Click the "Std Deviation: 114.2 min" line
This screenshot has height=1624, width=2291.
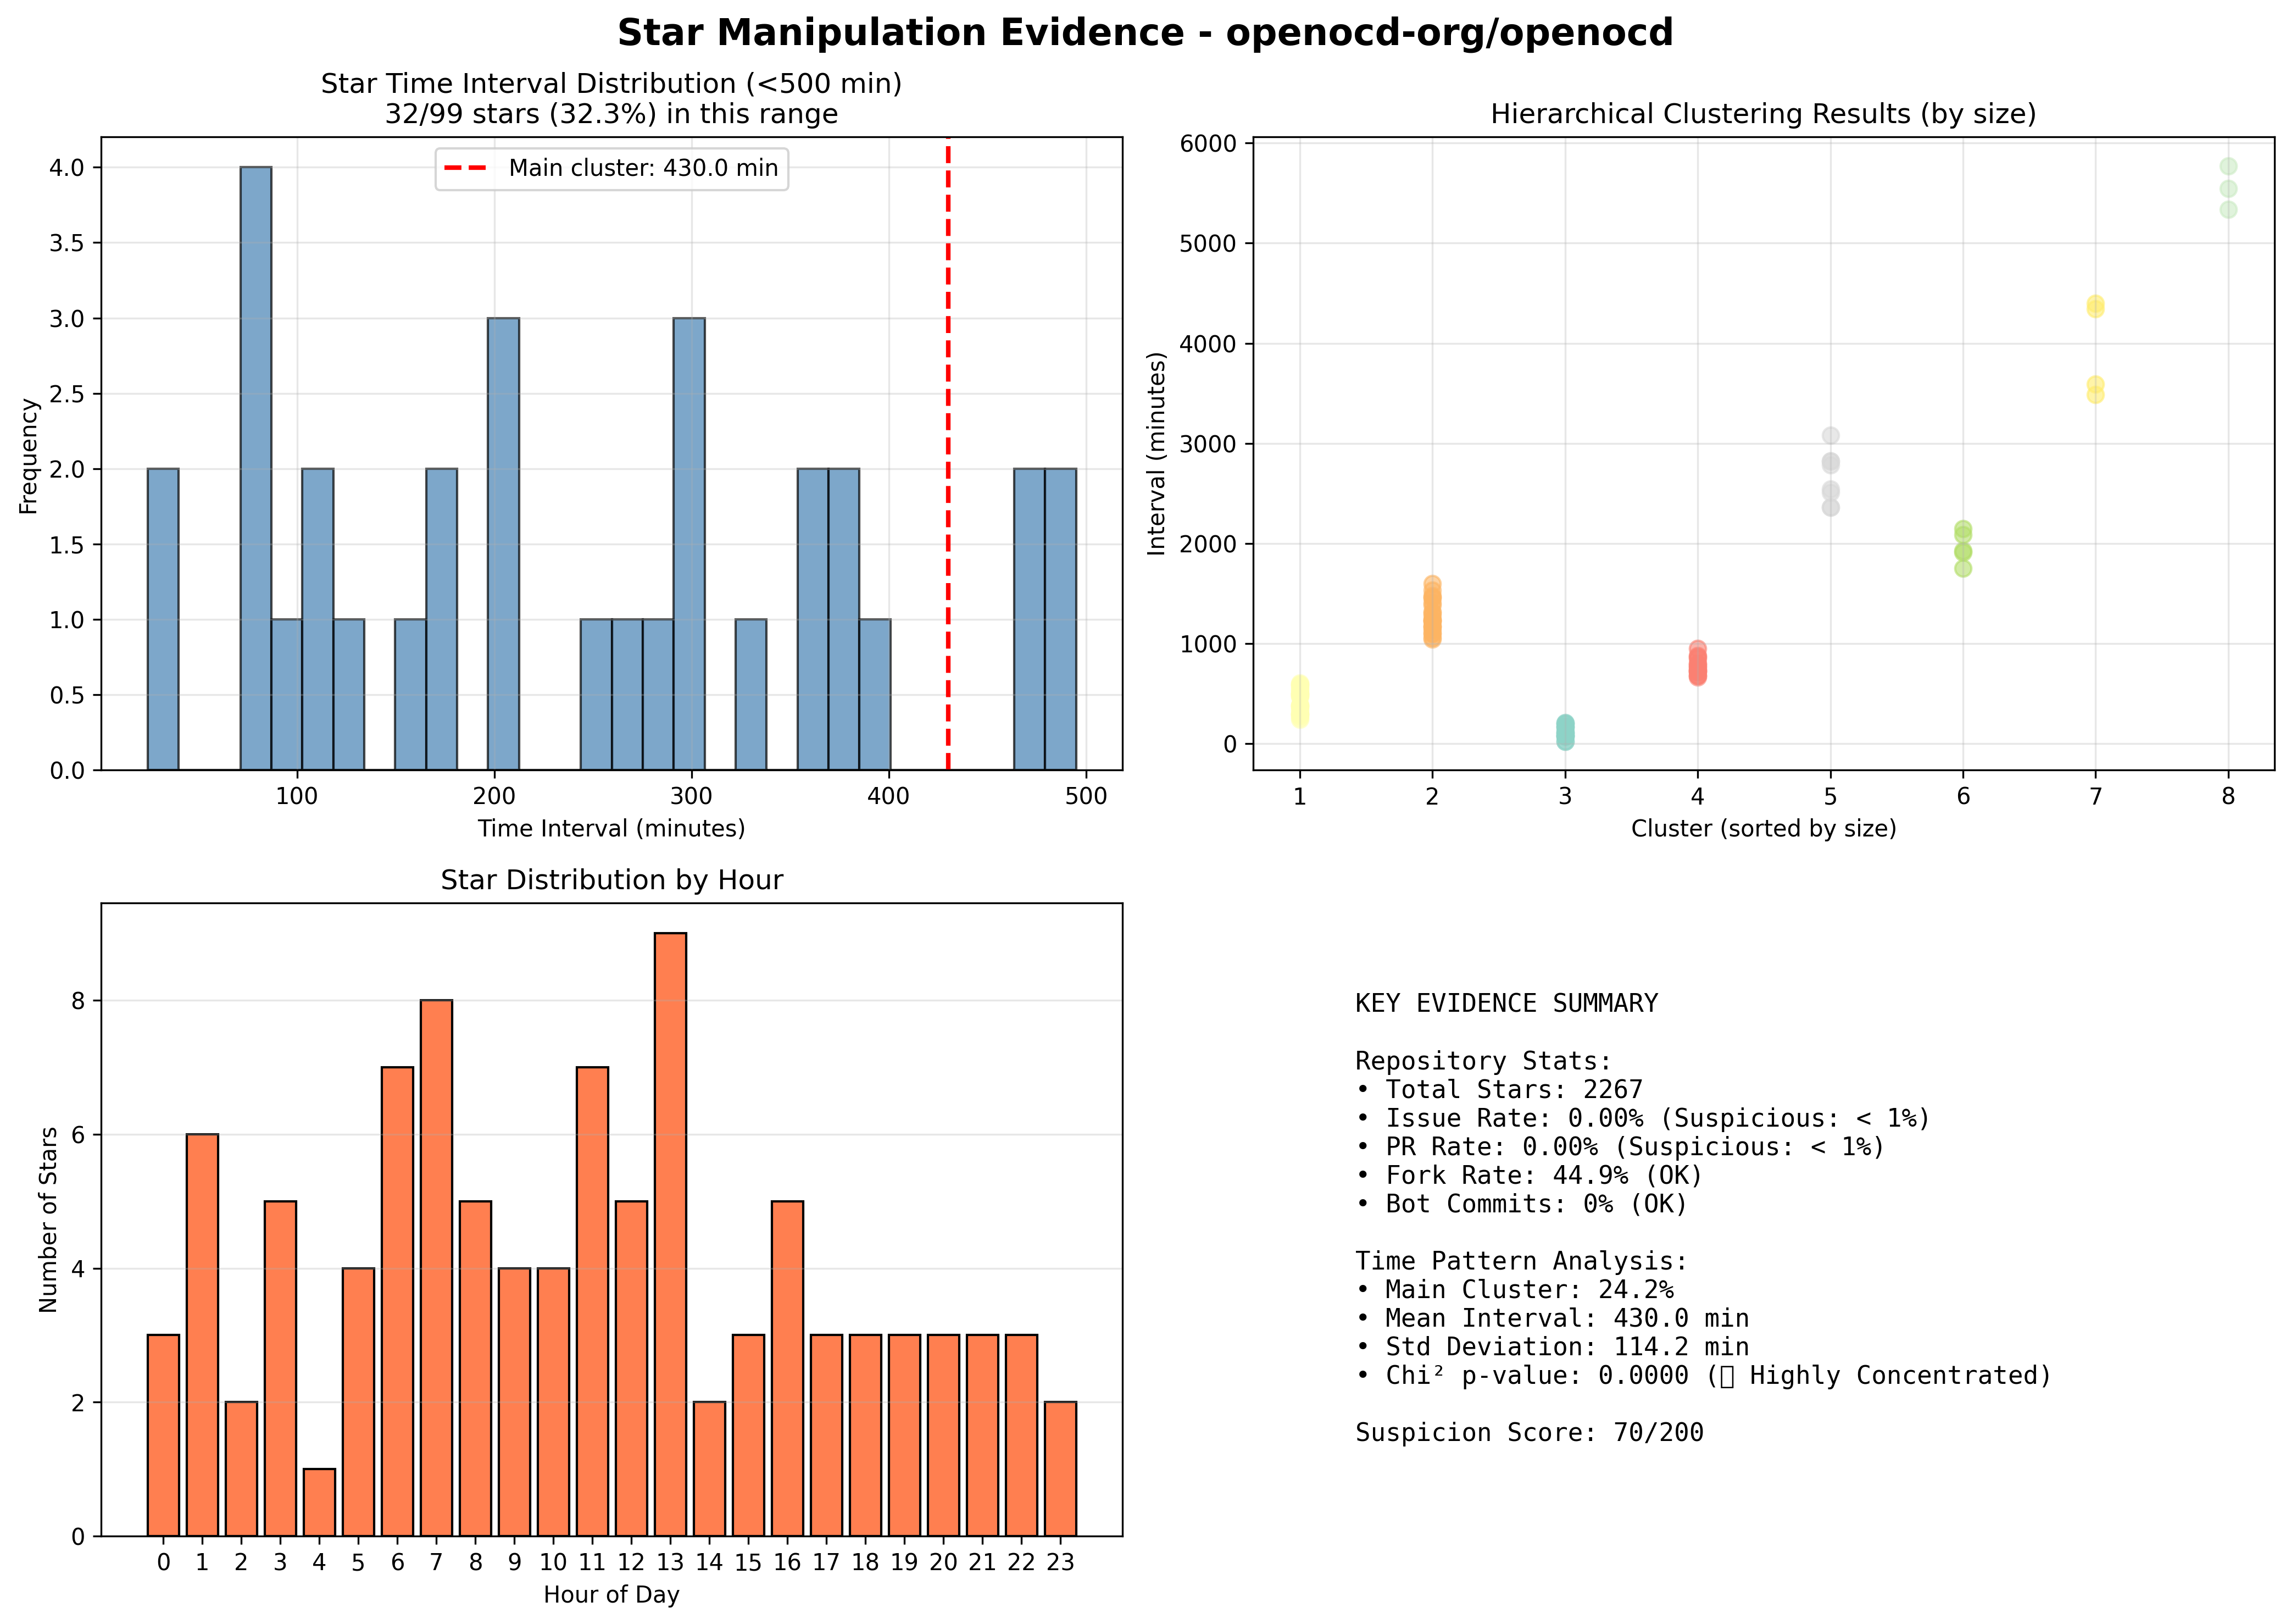tap(1552, 1347)
